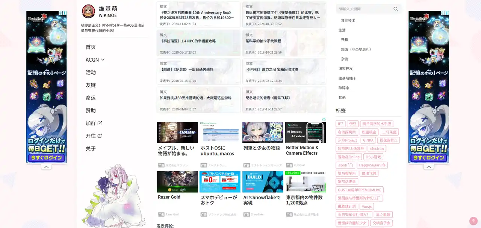481x228 pixels.
Task: Open the 博客开发 category
Action: 345,69
